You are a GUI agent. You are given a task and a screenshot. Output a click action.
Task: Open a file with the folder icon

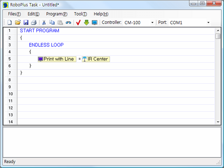[18, 22]
